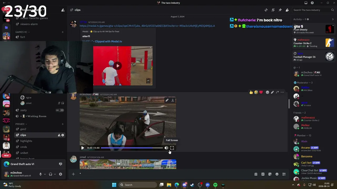Open the Windows Start menu
The width and height of the screenshot is (337, 189).
[x=114, y=185]
